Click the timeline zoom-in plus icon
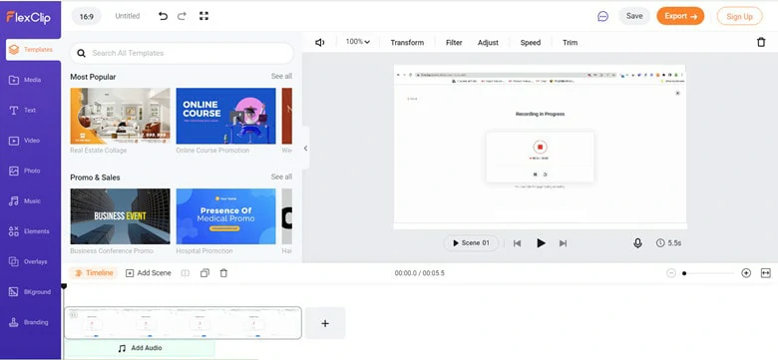This screenshot has height=360, width=778. (746, 272)
